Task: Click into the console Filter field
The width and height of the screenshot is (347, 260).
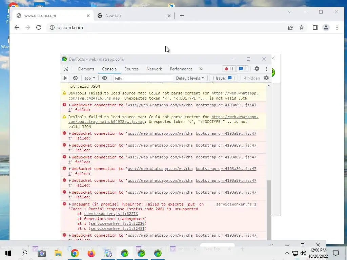Action: 143,78
